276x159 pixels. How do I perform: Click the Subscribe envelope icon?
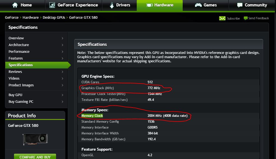pos(222,18)
